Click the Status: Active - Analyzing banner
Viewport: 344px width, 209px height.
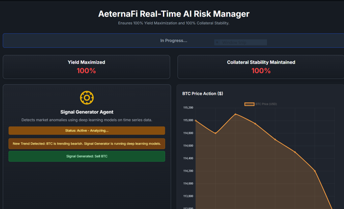[86, 130]
